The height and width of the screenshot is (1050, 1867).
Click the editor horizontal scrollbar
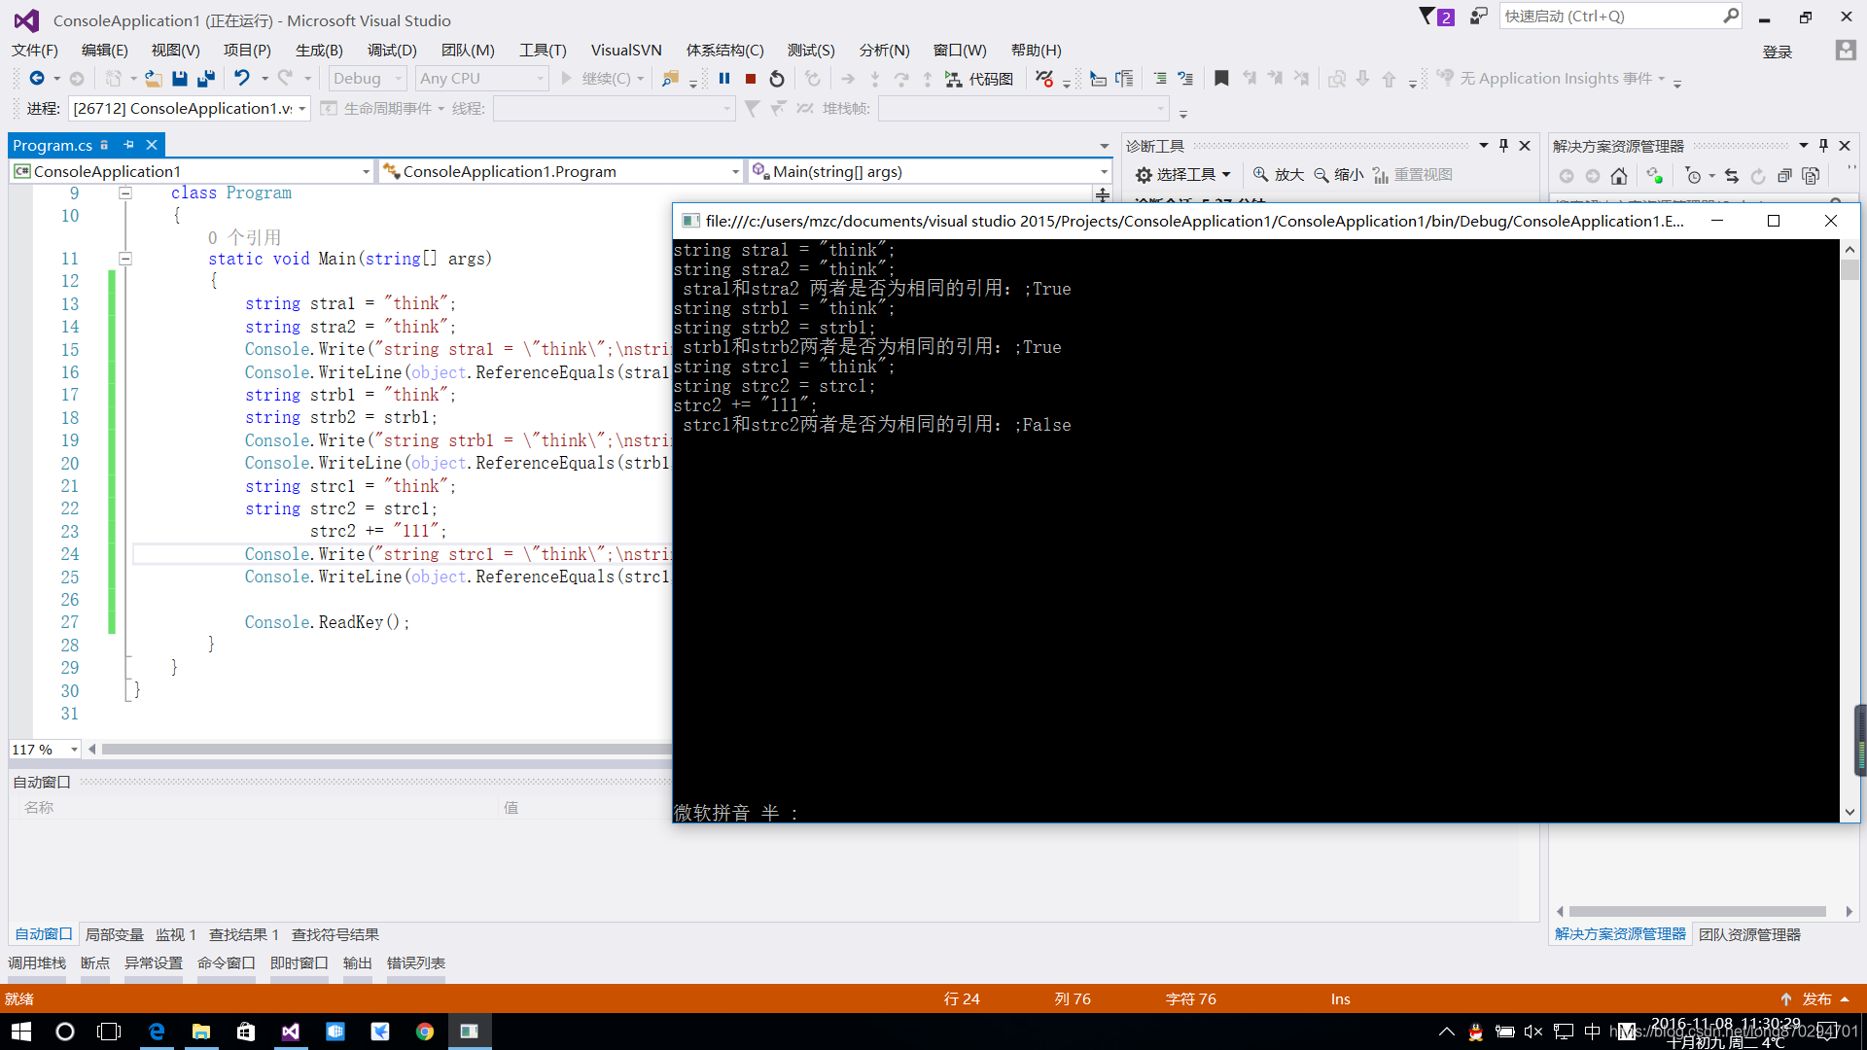(x=386, y=750)
